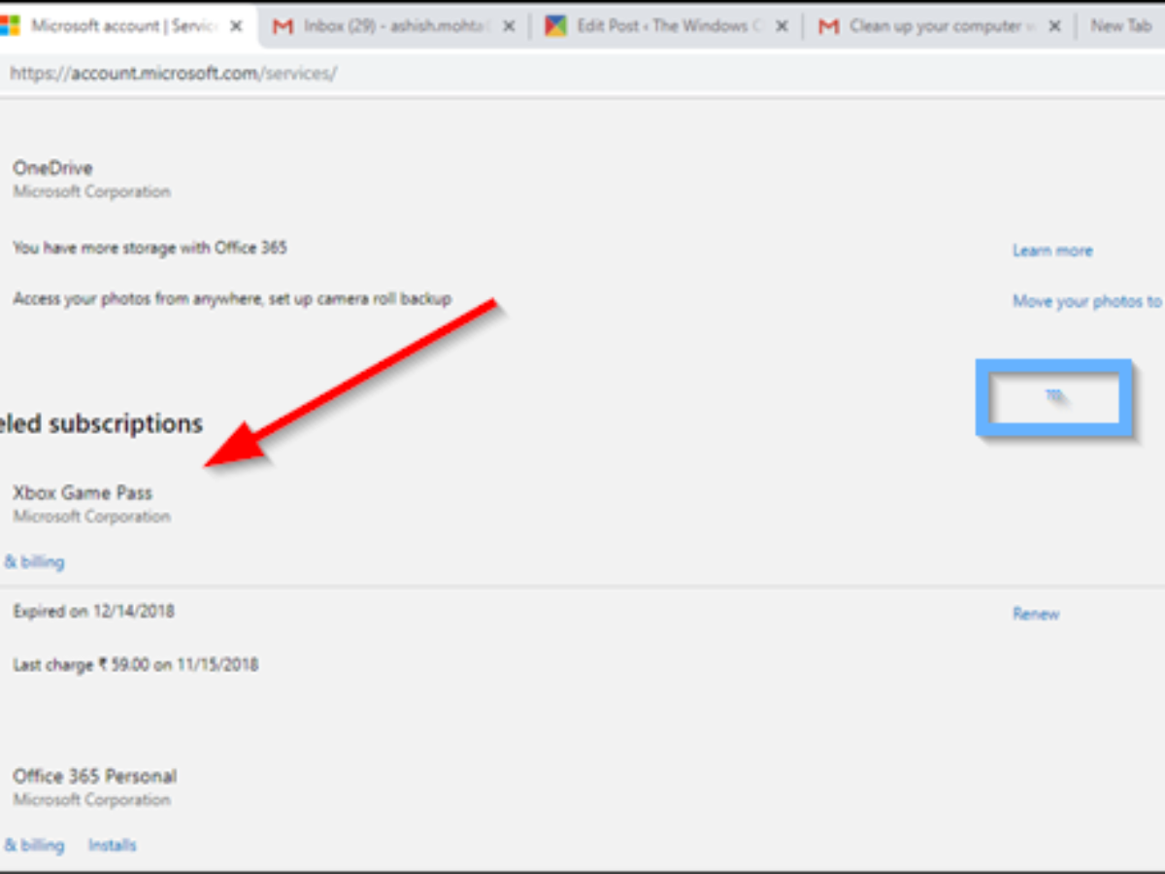Click 'You have more storage with Office 365'
This screenshot has width=1165, height=874.
tap(150, 248)
